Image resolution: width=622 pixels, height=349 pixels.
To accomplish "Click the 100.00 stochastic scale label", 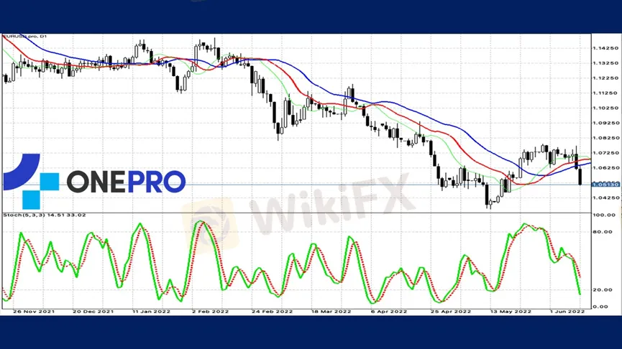I will pyautogui.click(x=601, y=215).
